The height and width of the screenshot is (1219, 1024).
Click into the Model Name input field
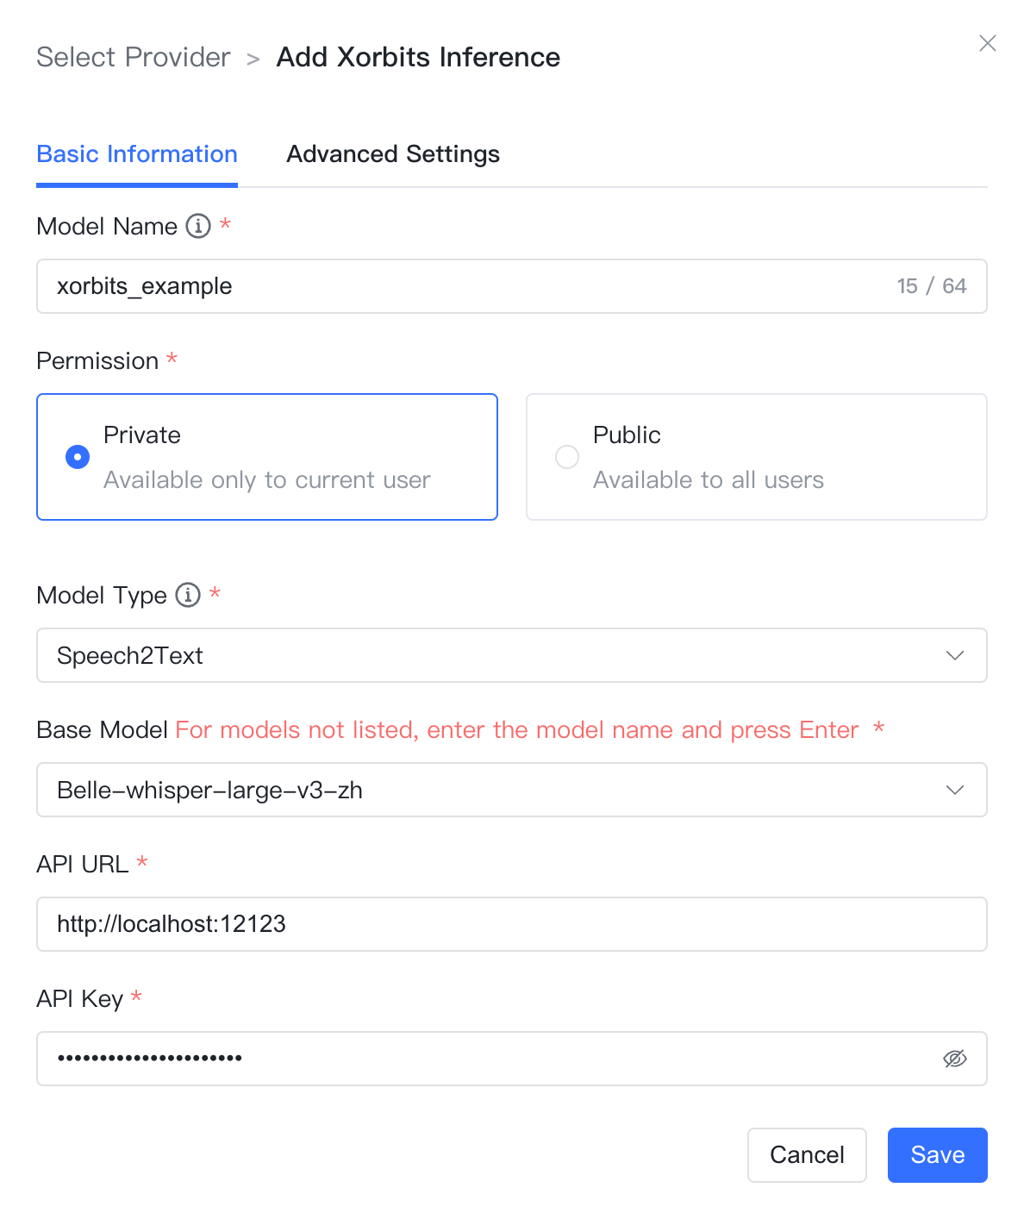465,286
